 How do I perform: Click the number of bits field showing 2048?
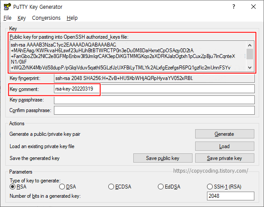click(231, 196)
